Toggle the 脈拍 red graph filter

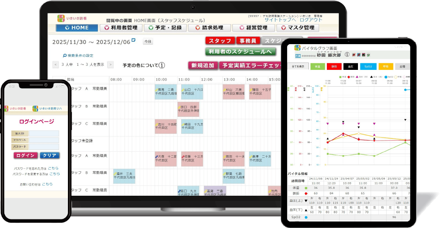pos(334,67)
